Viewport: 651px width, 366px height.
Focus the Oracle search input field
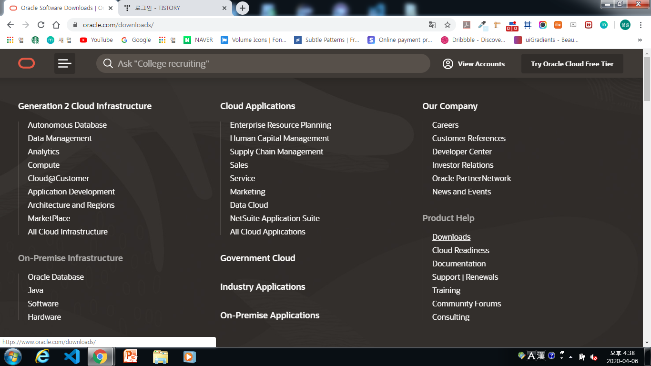click(x=263, y=63)
